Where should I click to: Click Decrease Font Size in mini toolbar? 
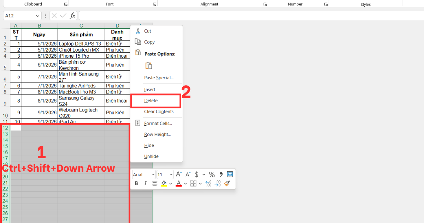click(x=188, y=174)
